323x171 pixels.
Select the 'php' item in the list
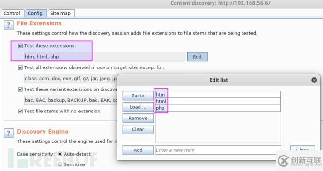pyautogui.click(x=218, y=108)
